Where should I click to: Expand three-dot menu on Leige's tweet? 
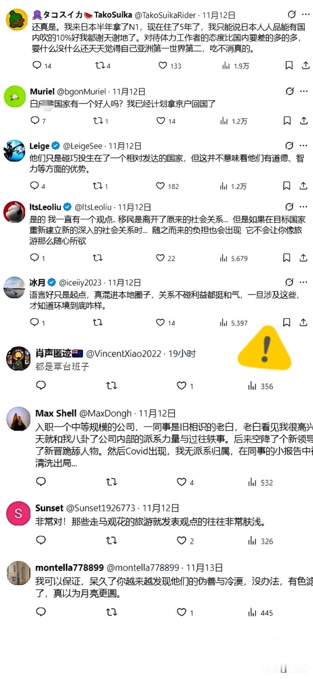[x=303, y=146]
